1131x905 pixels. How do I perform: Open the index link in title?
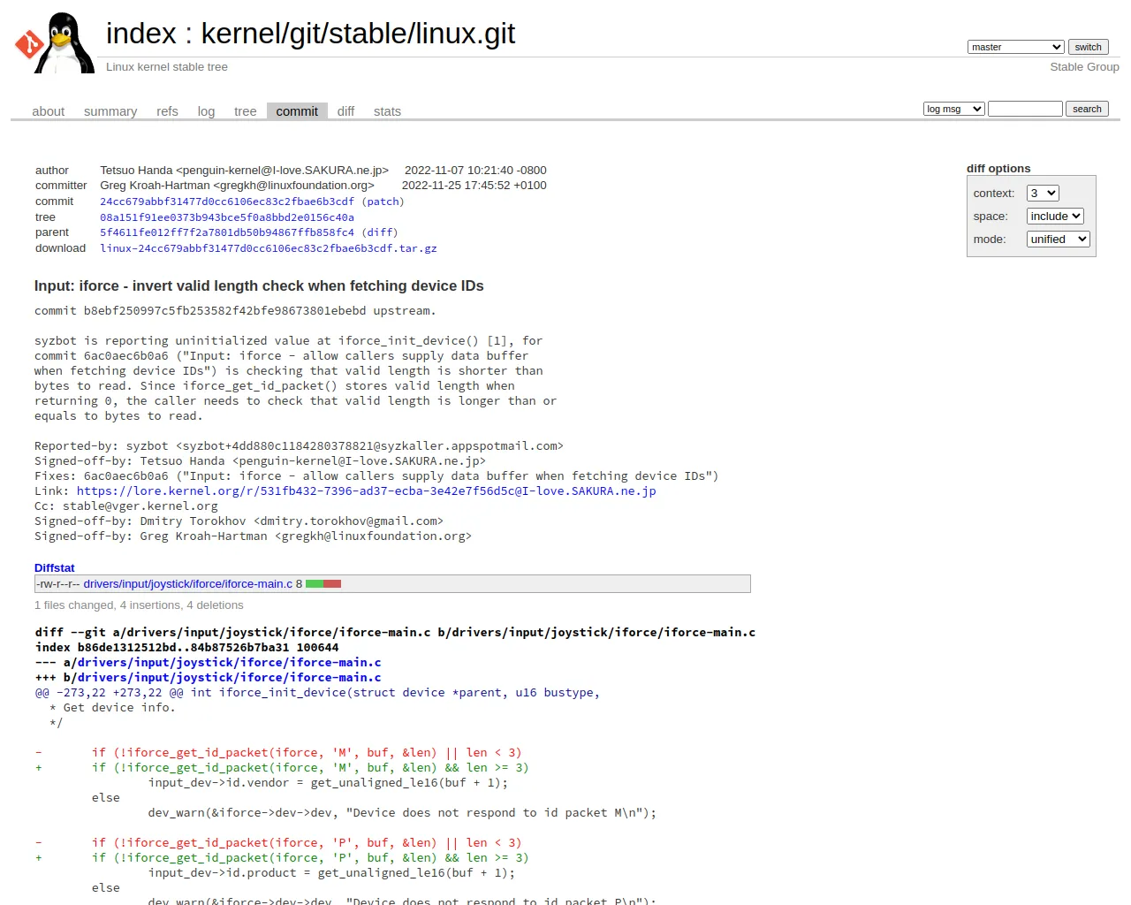141,34
